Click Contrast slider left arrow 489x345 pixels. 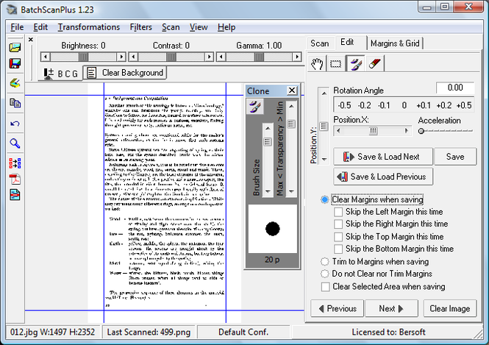133,57
